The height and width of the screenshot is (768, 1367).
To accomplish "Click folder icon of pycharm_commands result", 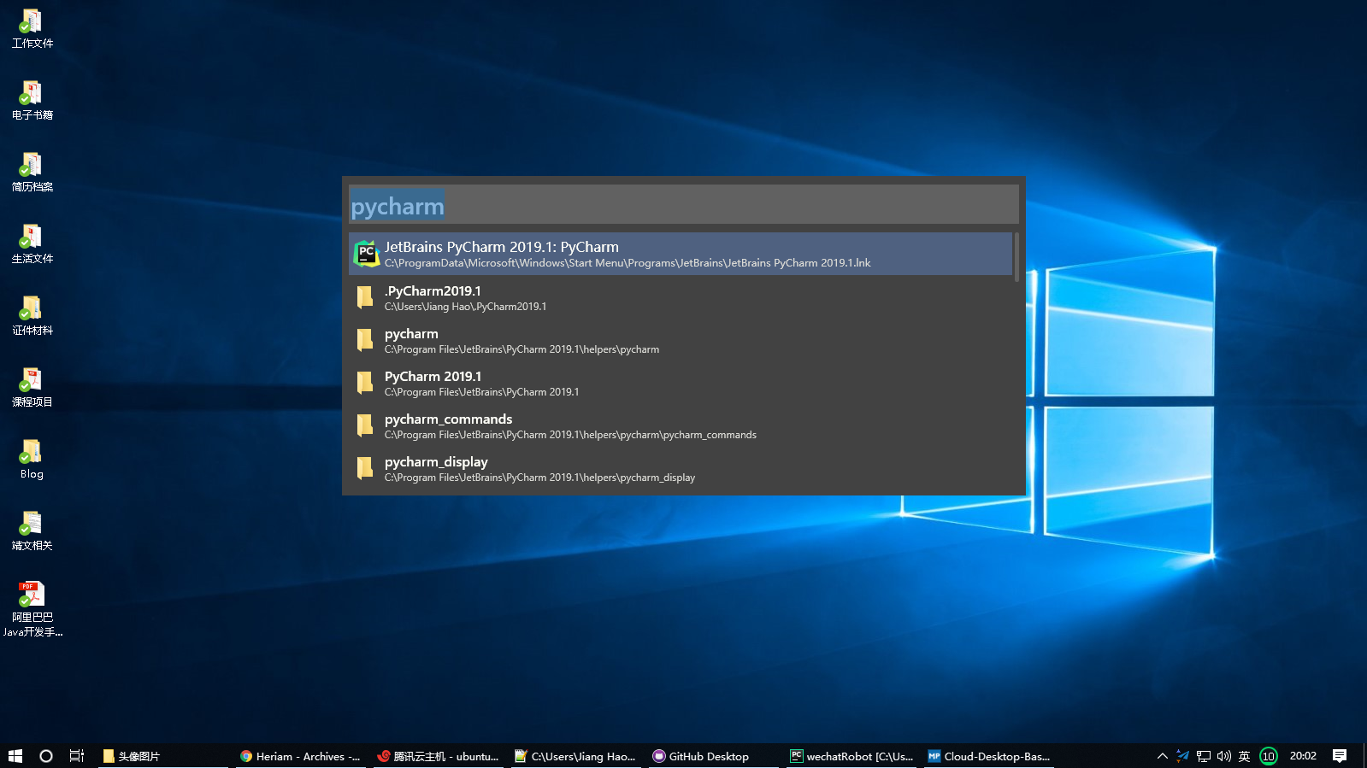I will [x=365, y=425].
